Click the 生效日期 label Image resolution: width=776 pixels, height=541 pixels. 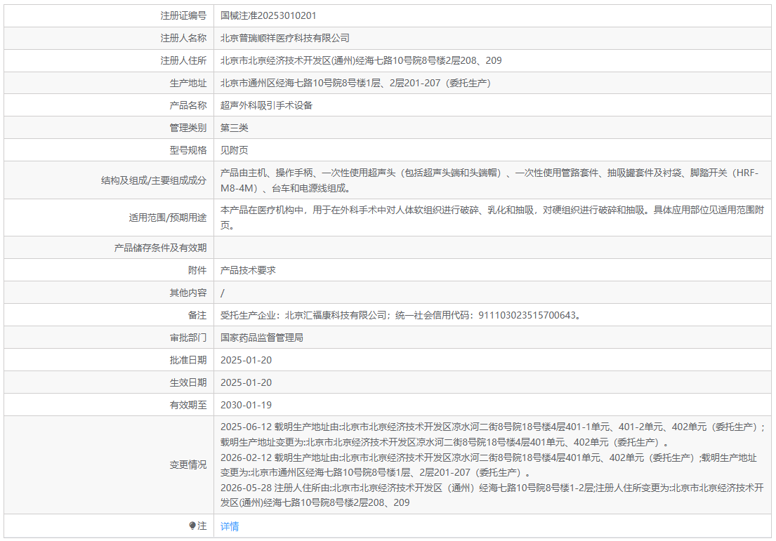pos(188,382)
